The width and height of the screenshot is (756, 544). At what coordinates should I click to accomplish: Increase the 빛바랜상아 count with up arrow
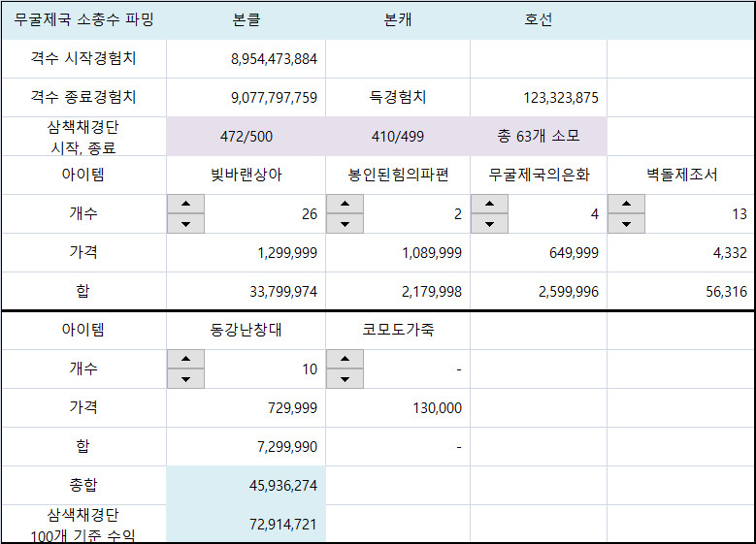coord(185,205)
